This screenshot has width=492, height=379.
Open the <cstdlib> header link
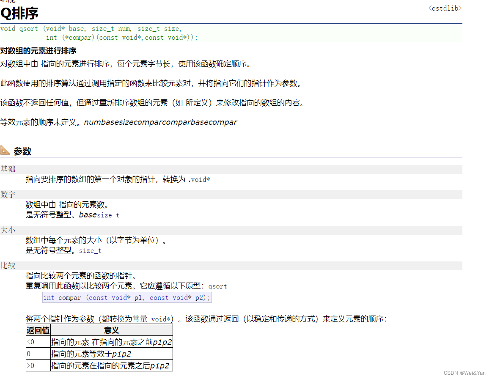pyautogui.click(x=445, y=8)
